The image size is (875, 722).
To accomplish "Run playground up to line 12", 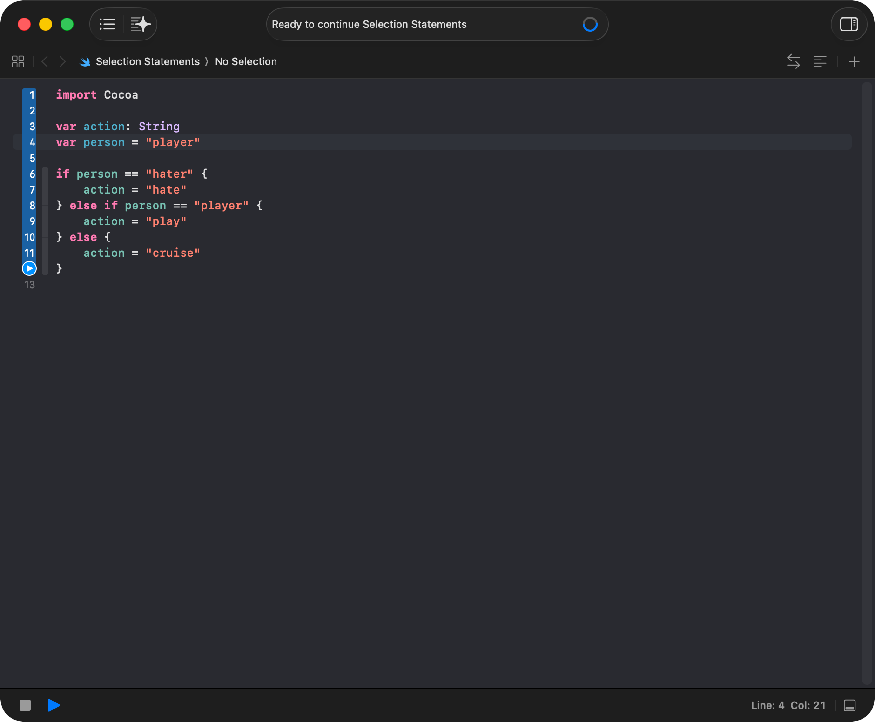I will tap(29, 268).
